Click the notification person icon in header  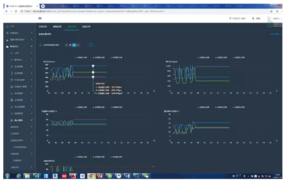click(x=253, y=18)
